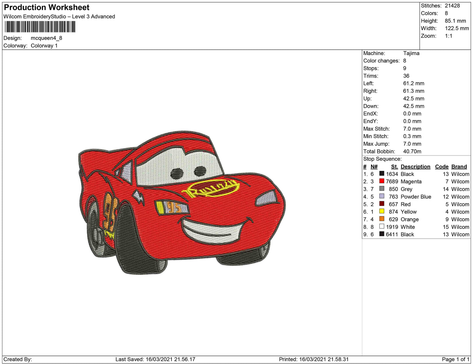This screenshot has width=473, height=364.
Task: Click the "St." column header
Action: [394, 166]
